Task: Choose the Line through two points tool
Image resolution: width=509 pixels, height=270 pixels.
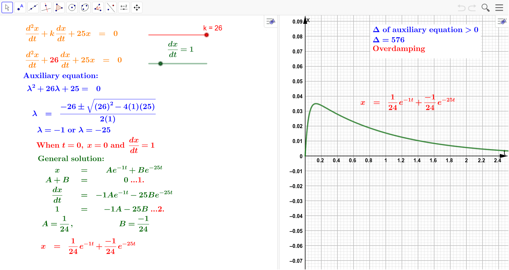Action: point(33,7)
